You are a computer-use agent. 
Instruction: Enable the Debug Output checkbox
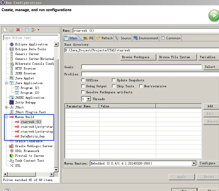(83, 86)
